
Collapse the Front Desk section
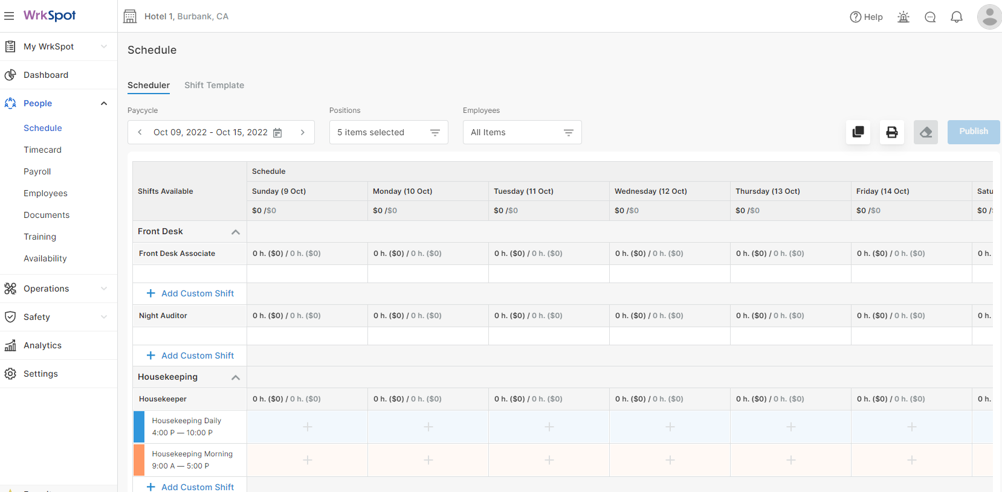pyautogui.click(x=236, y=232)
